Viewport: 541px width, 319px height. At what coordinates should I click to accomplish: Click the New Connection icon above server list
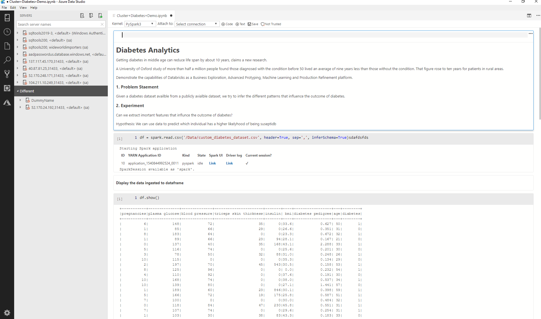point(82,16)
